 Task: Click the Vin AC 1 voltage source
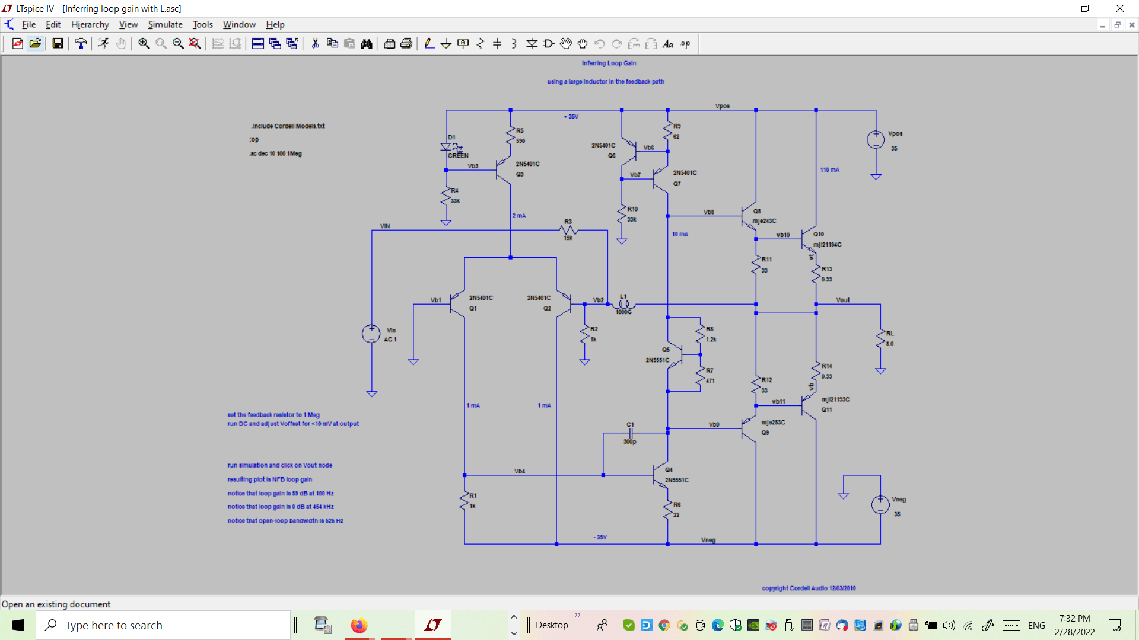click(371, 334)
